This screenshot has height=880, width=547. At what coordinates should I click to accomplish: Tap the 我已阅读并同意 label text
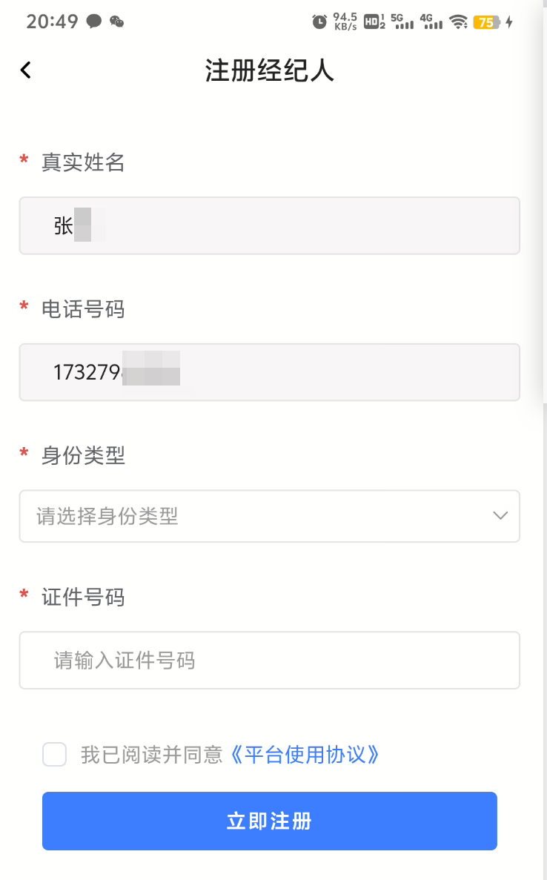[151, 755]
